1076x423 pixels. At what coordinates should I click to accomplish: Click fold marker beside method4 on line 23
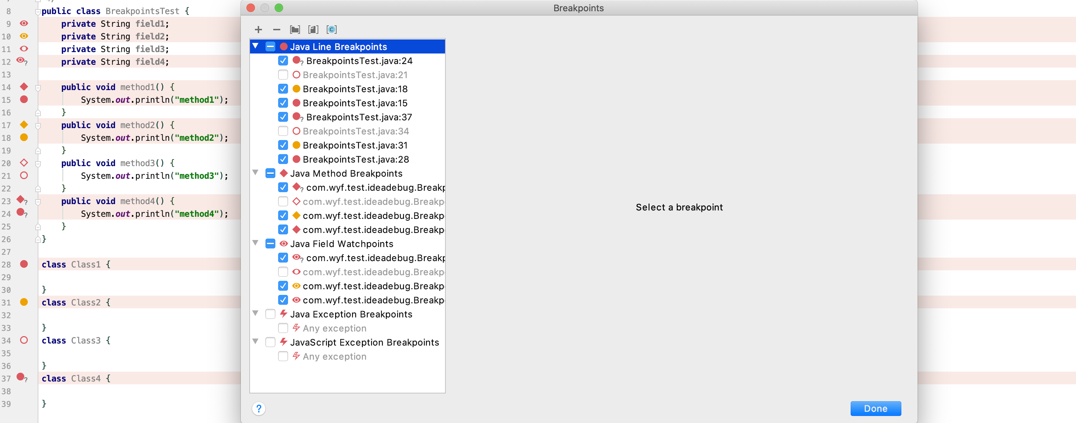(x=38, y=202)
